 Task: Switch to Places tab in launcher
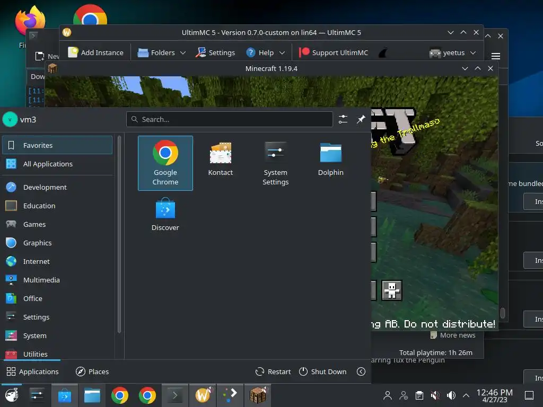tap(92, 371)
